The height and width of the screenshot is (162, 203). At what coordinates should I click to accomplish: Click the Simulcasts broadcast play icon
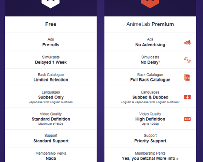click(188, 60)
